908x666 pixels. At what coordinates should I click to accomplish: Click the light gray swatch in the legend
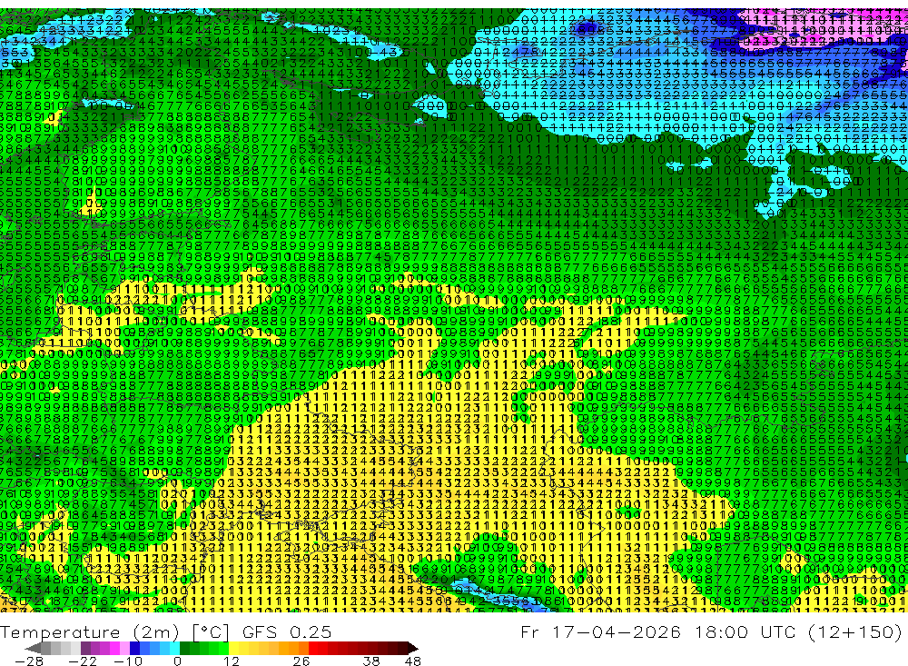click(75, 649)
